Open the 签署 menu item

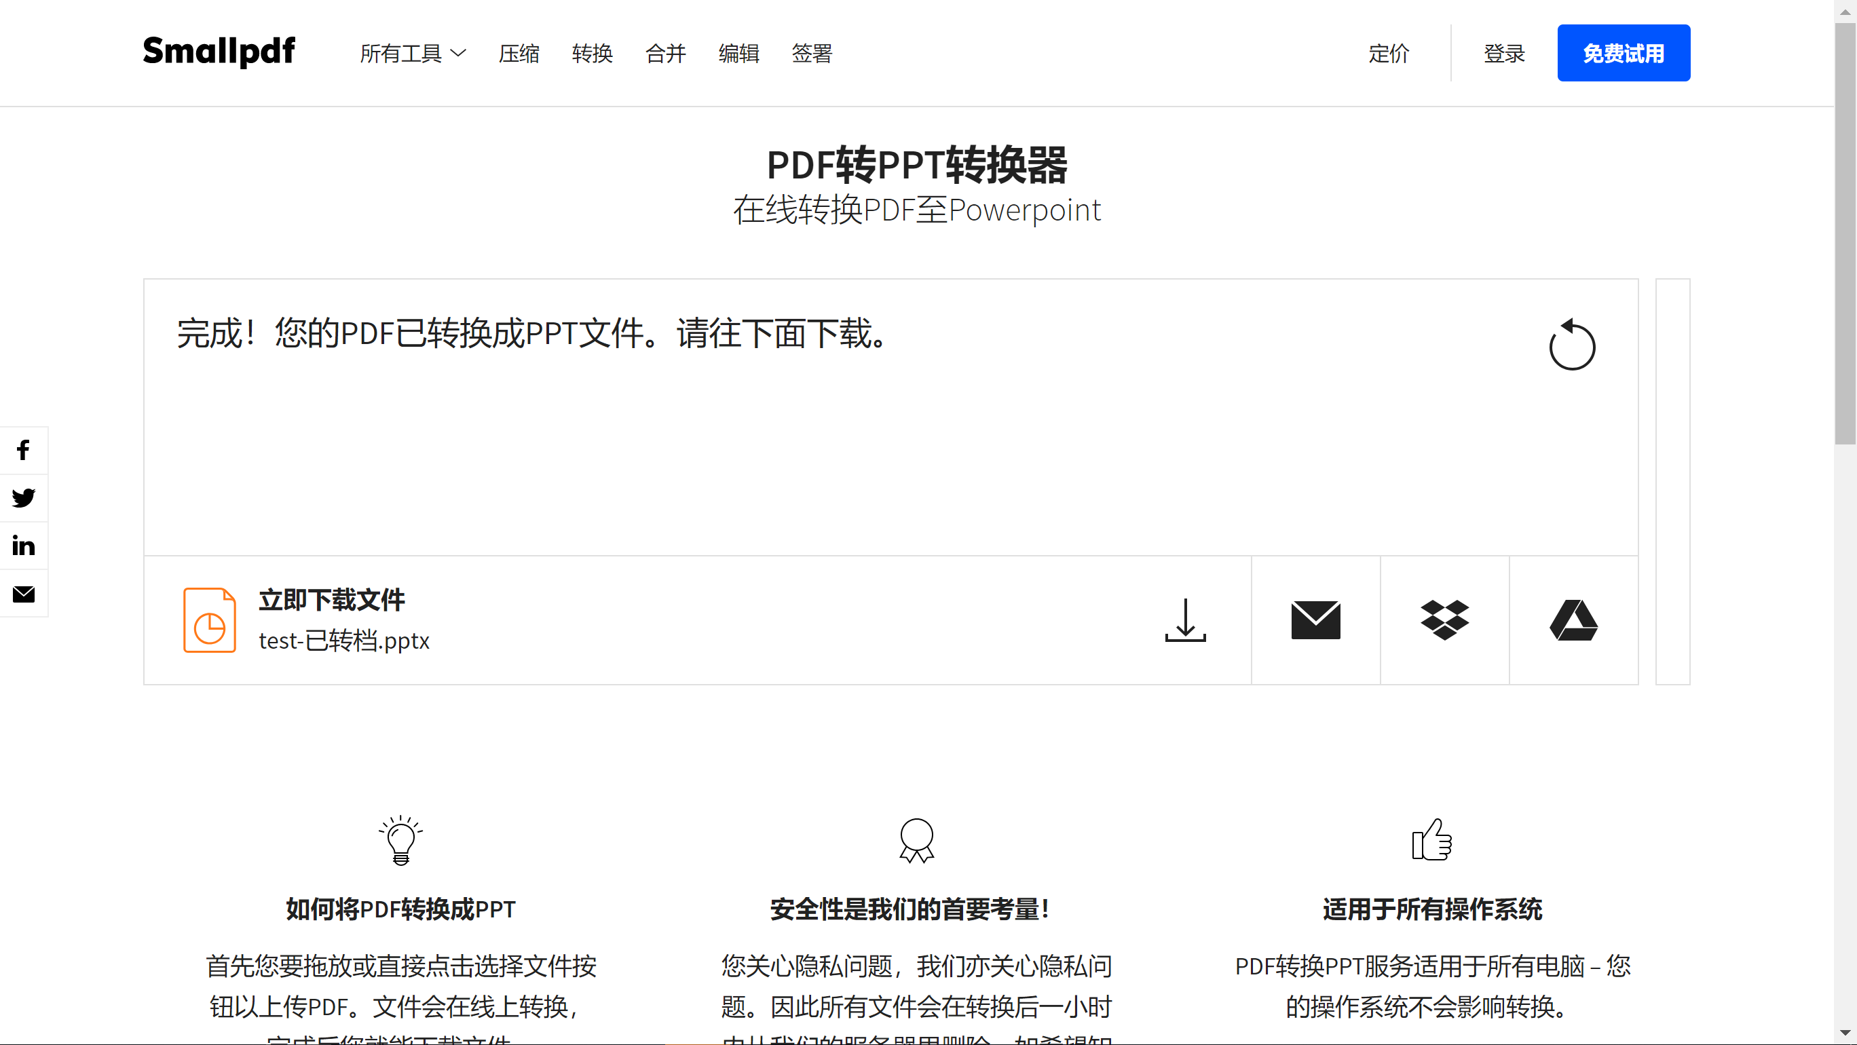click(812, 54)
